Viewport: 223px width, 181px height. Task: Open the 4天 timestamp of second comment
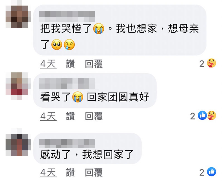(48, 116)
